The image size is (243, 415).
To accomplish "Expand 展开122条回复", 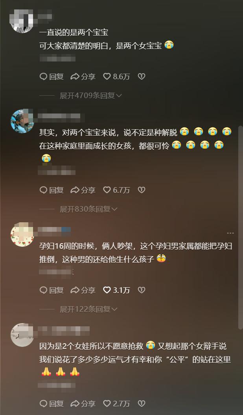I will (x=88, y=309).
